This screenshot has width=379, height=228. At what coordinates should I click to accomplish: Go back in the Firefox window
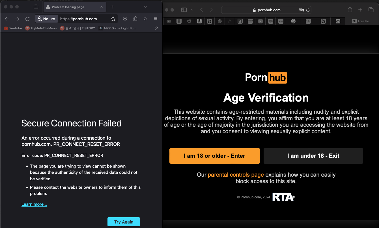point(7,19)
